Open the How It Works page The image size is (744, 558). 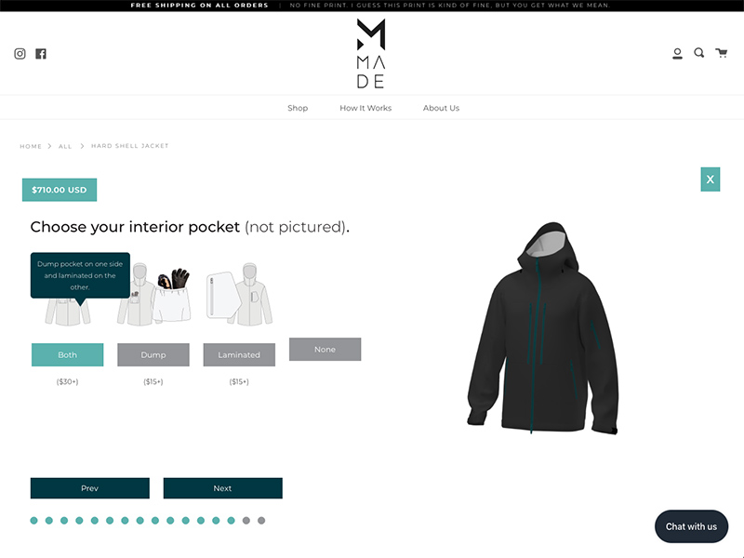pos(365,108)
